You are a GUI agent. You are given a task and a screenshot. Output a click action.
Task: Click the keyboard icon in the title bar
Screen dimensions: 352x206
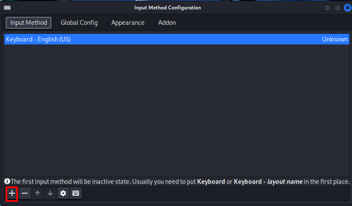click(x=7, y=8)
